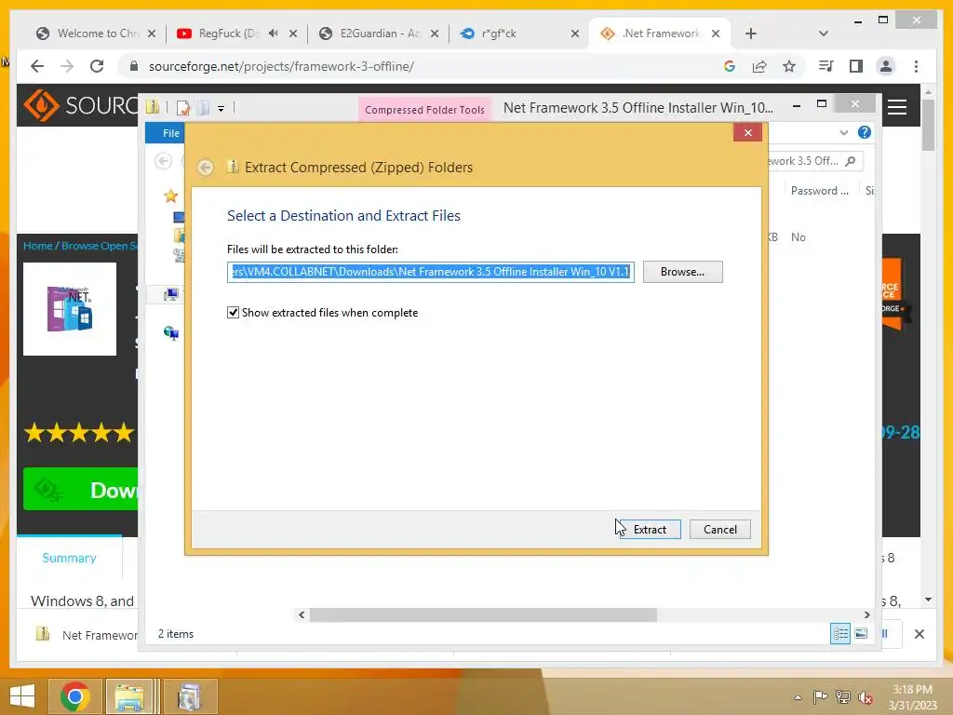Open Chrome profile avatar
The height and width of the screenshot is (715, 953).
(886, 66)
